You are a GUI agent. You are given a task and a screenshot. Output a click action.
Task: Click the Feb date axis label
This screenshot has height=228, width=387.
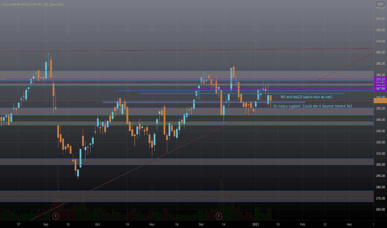coord(302,225)
